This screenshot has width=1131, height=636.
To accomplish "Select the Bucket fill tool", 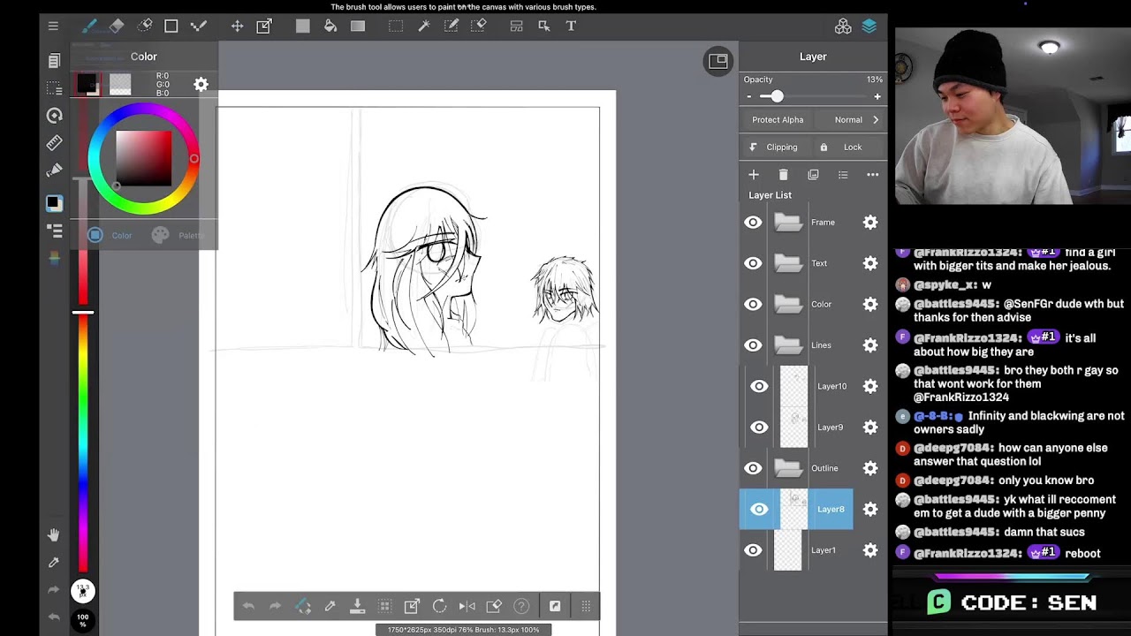I will pos(330,26).
